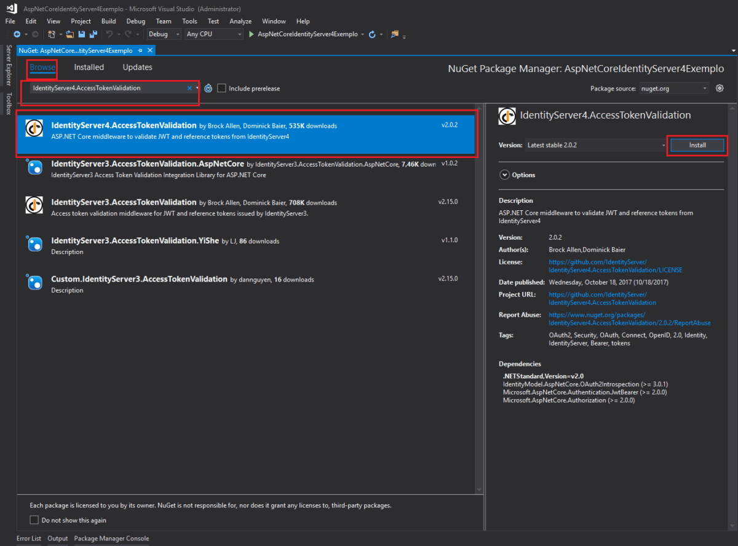This screenshot has height=546, width=738.
Task: Click the Visual Studio logo icon
Action: tap(11, 9)
